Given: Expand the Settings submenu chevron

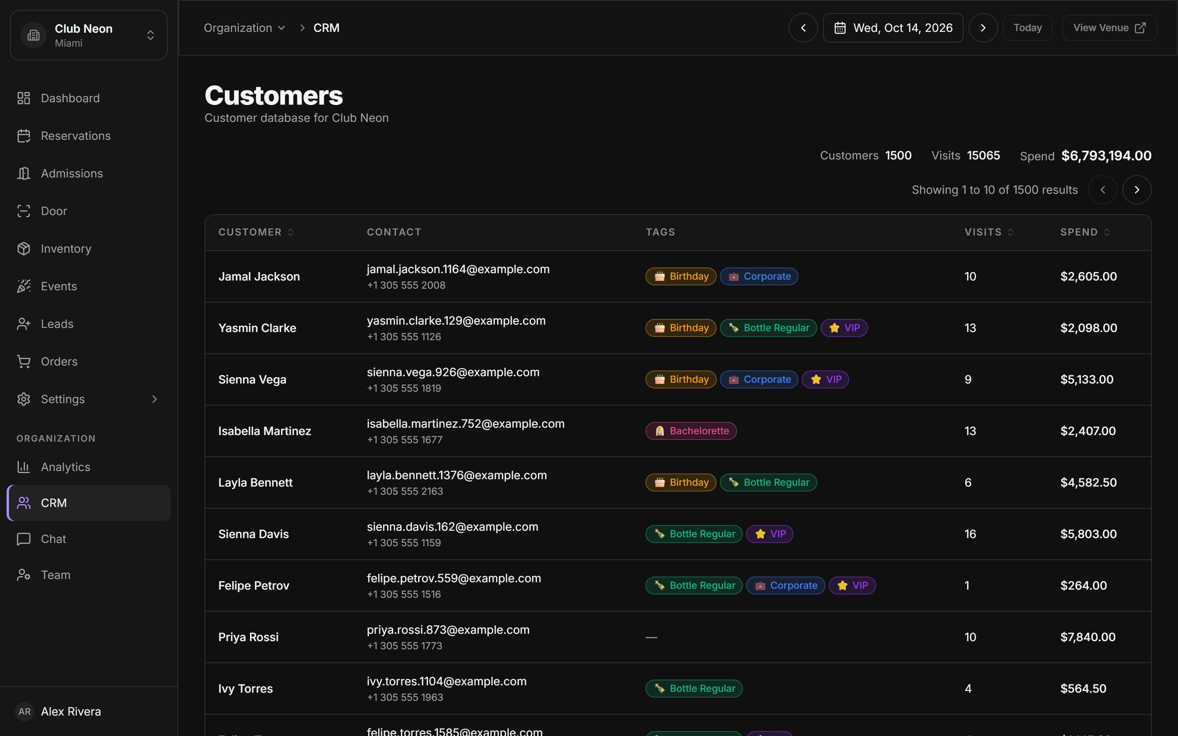Looking at the screenshot, I should 155,399.
